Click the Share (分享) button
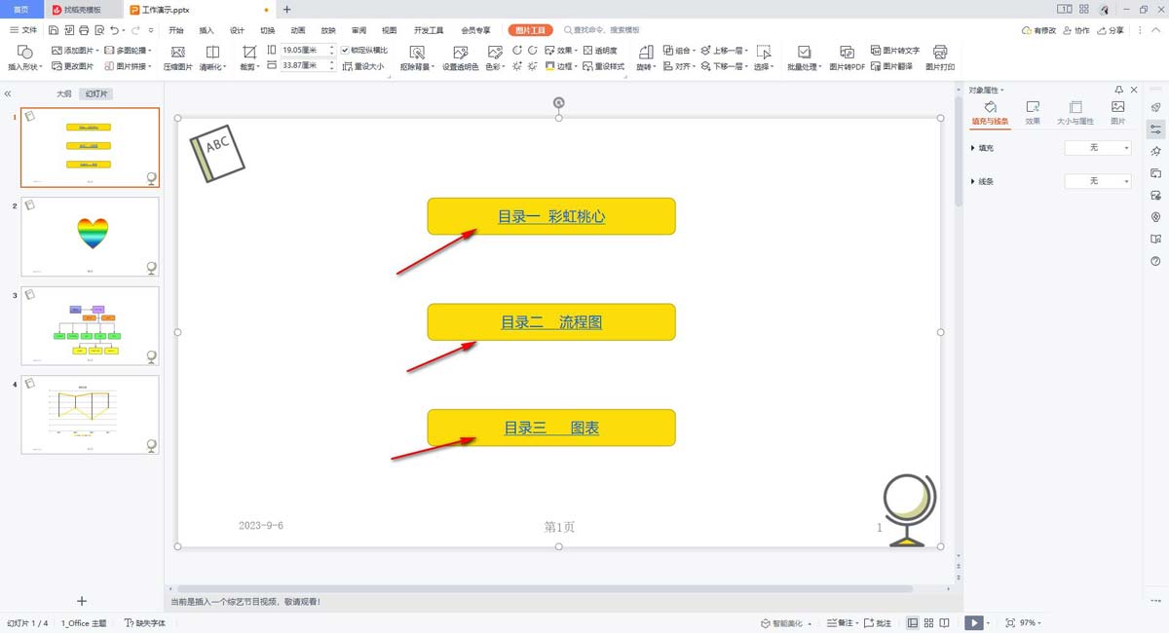 [x=1110, y=30]
